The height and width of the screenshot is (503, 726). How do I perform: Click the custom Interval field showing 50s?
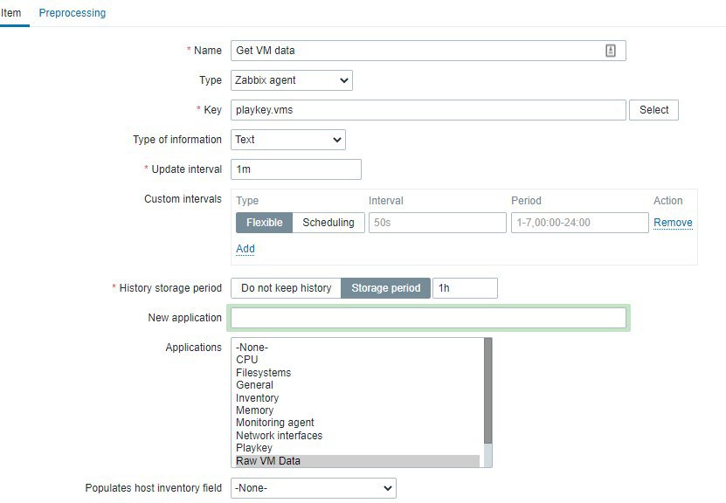(437, 223)
